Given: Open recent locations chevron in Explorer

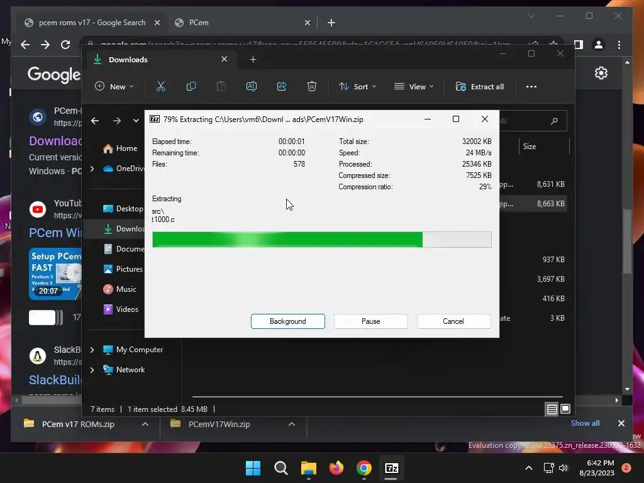Looking at the screenshot, I should click(x=136, y=121).
